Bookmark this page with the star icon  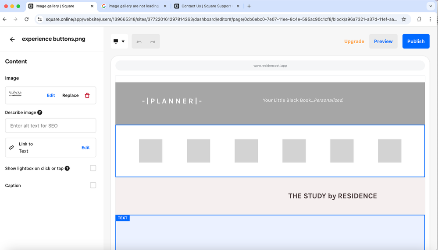tap(404, 19)
